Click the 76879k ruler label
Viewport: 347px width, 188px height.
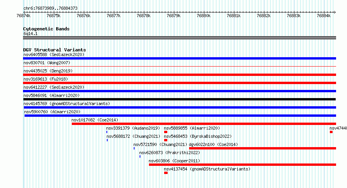point(173,16)
